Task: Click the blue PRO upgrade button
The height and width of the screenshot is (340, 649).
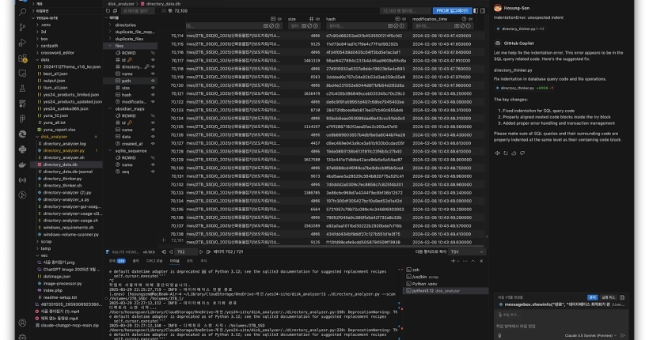Action: click(x=453, y=10)
